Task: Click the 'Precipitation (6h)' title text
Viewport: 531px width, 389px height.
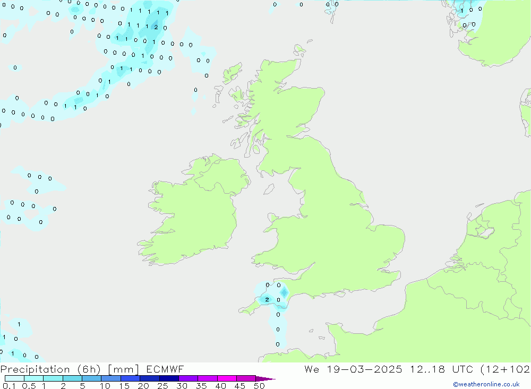Action: [x=50, y=369]
